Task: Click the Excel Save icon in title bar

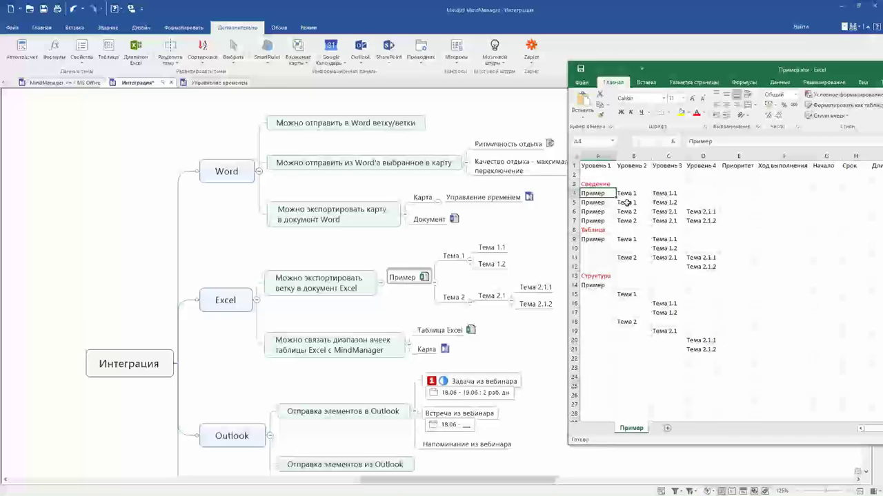Action: [581, 69]
